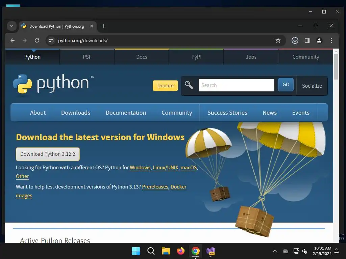
Task: Select the PyPI top tab
Action: (x=196, y=57)
